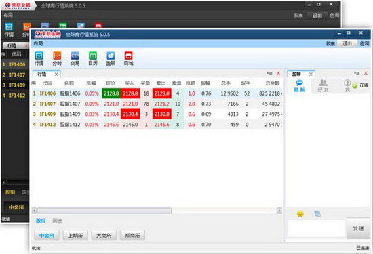
Task: Open the 分时 time-chart toolbar icon
Action: (57, 58)
